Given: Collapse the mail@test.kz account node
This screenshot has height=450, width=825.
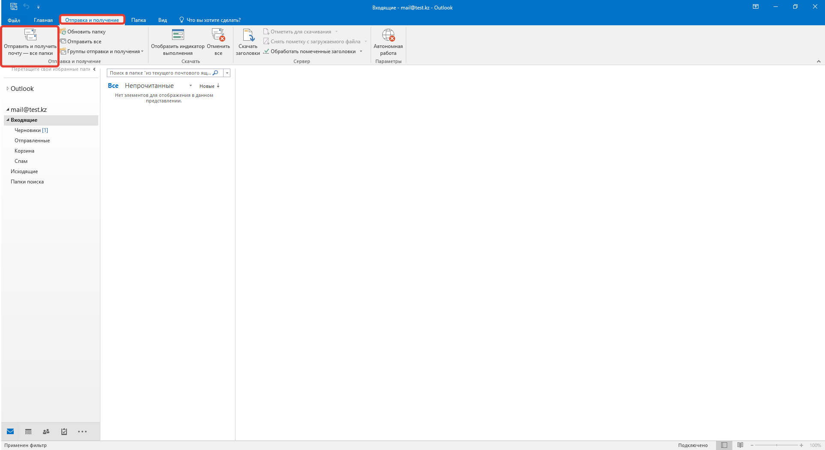Looking at the screenshot, I should [8, 110].
